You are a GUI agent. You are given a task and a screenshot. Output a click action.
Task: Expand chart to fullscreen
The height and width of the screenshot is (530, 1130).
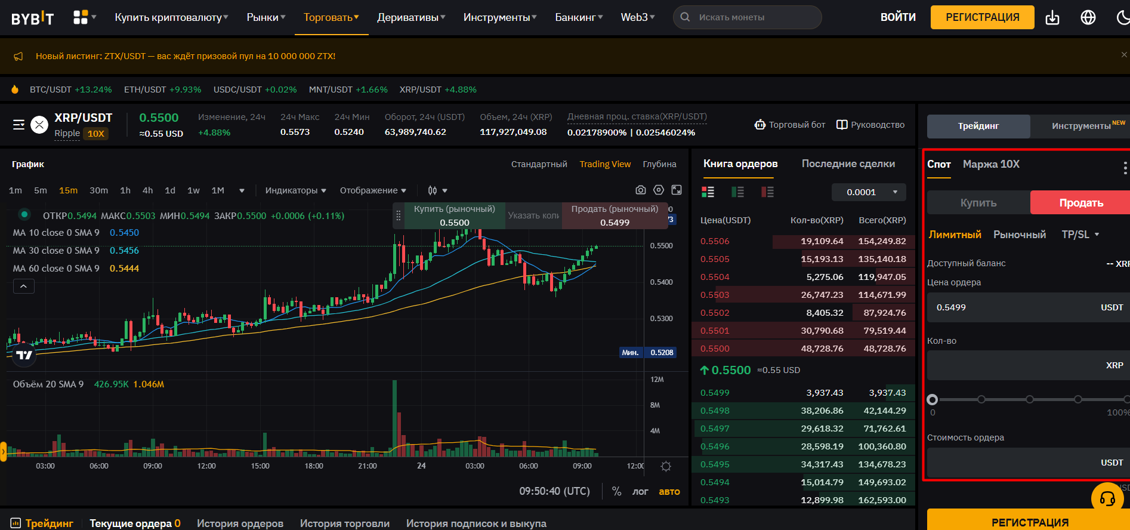[677, 190]
